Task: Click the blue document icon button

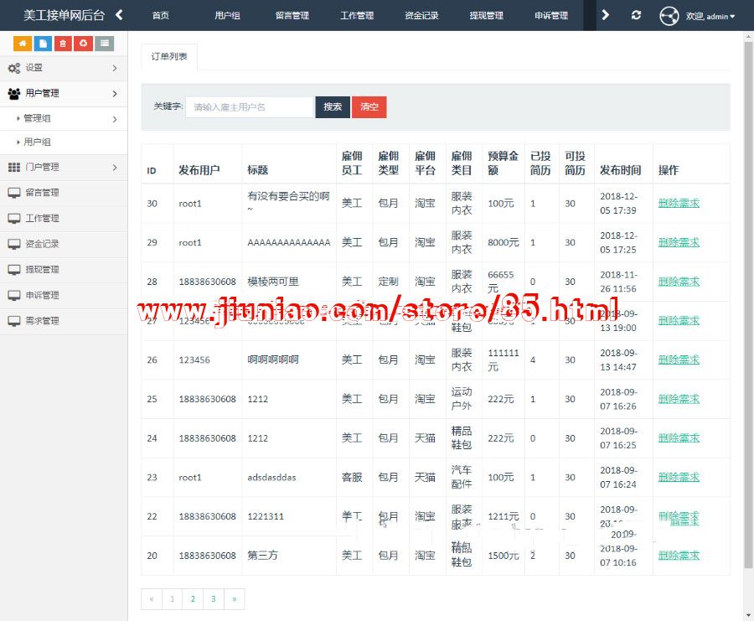Action: click(x=43, y=44)
